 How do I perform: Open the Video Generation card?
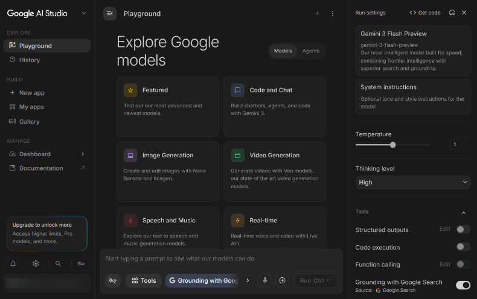pyautogui.click(x=275, y=171)
